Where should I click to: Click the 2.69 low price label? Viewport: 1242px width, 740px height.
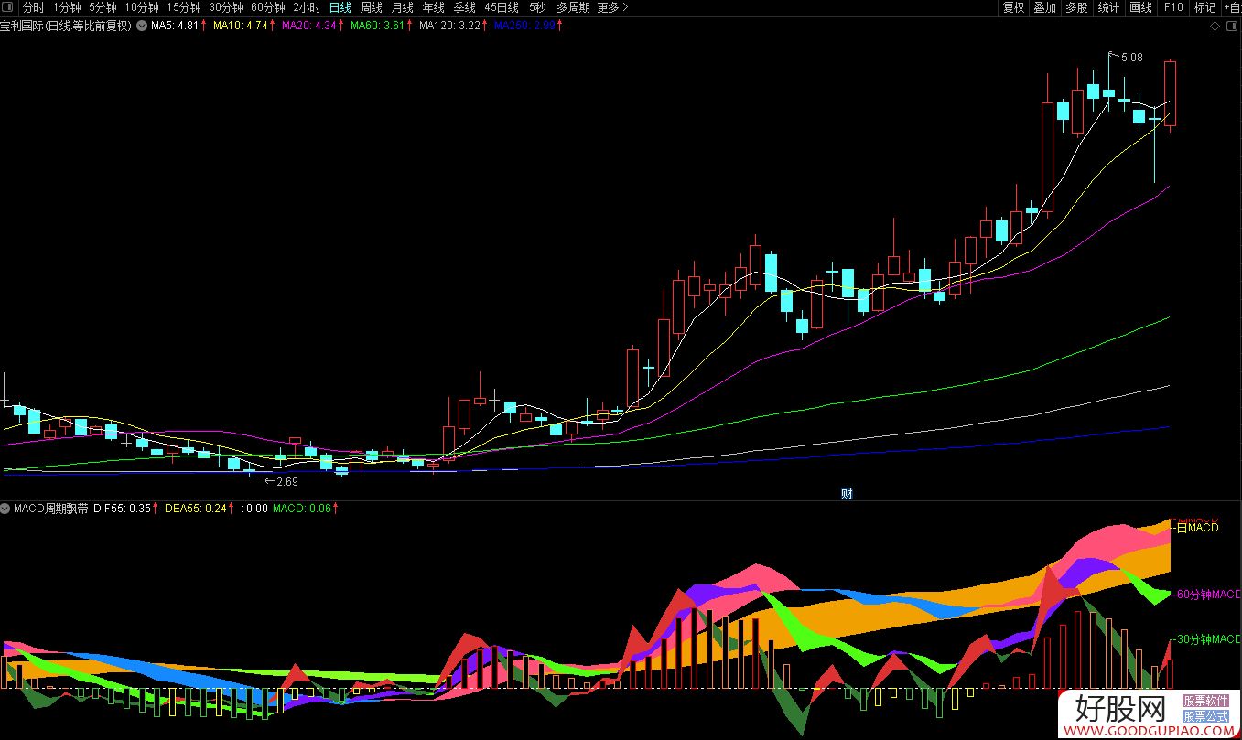tap(287, 481)
